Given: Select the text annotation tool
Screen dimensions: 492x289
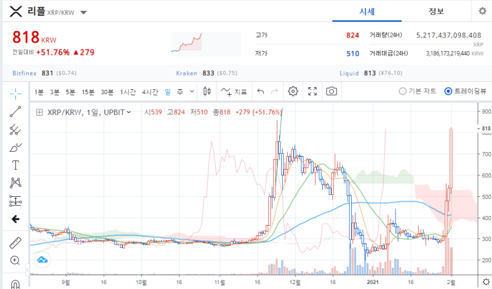Looking at the screenshot, I should pyautogui.click(x=15, y=165).
